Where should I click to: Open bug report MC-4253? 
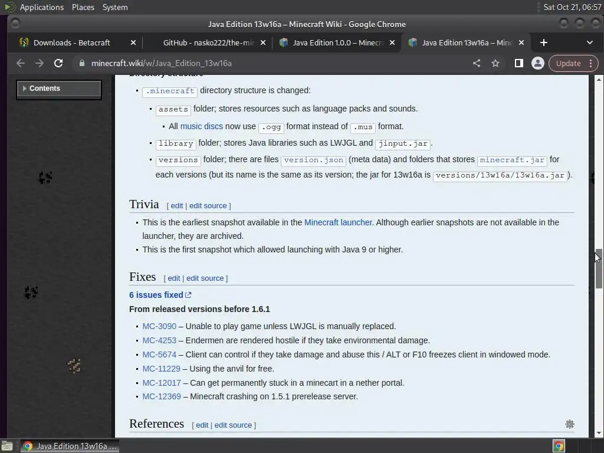click(x=159, y=340)
